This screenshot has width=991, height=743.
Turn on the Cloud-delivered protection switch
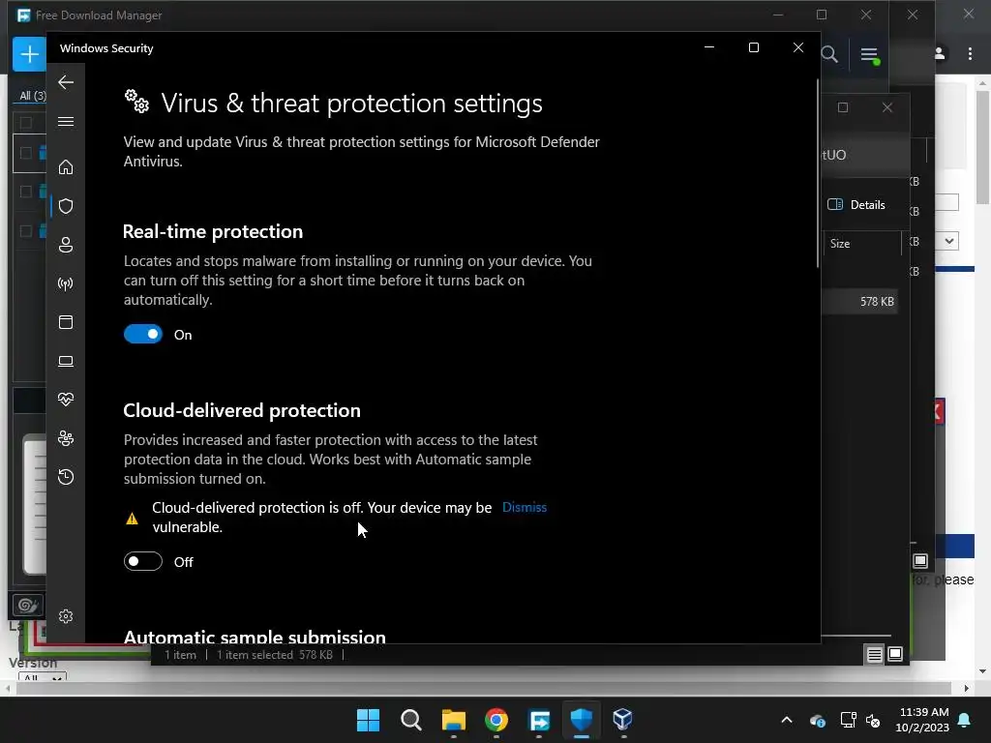click(143, 561)
